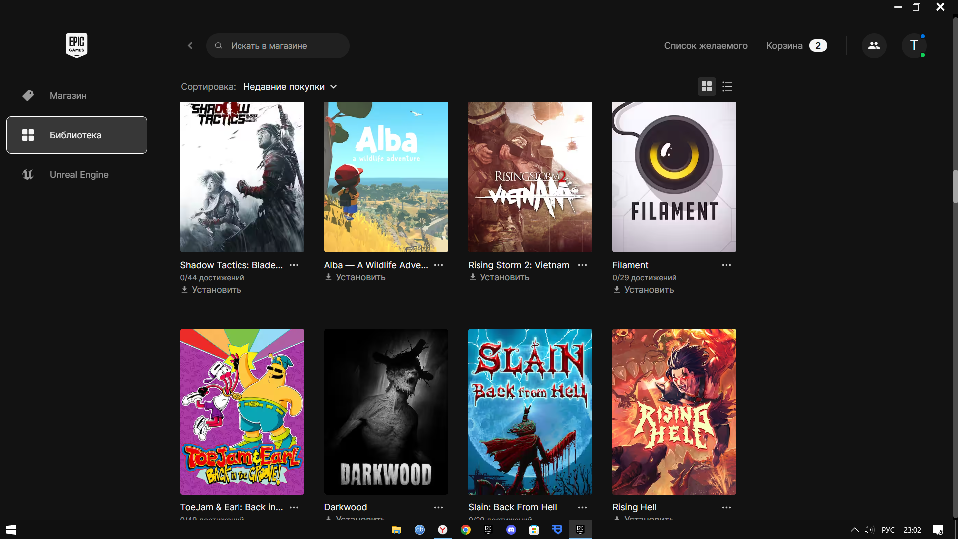Open more options for Rising Hell
Viewport: 958px width, 539px height.
point(726,507)
